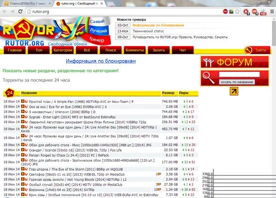Open comments bubble on Воронины row
The height and width of the screenshot is (198, 276).
tap(159, 189)
